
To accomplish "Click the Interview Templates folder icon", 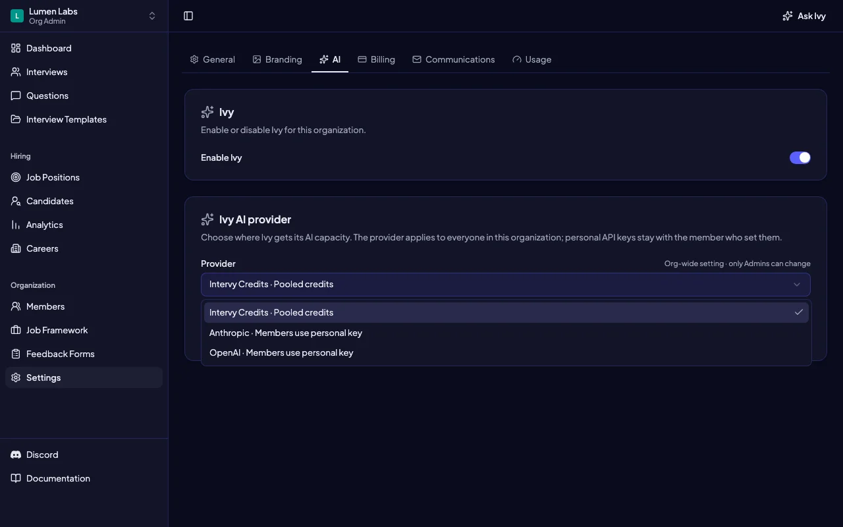I will click(16, 119).
